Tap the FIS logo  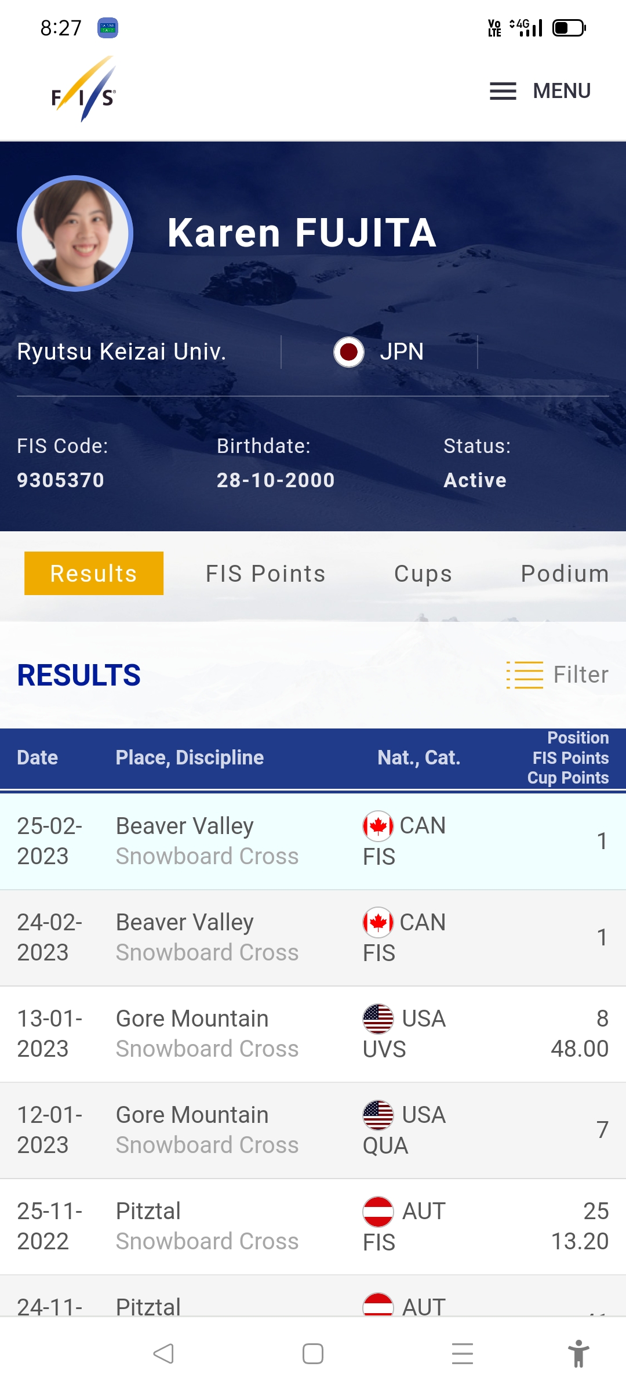coord(84,90)
